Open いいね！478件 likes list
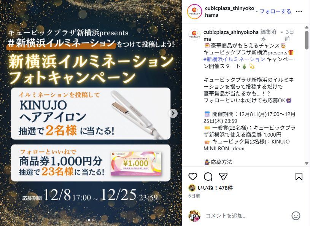The height and width of the screenshot is (226, 310). (x=215, y=188)
